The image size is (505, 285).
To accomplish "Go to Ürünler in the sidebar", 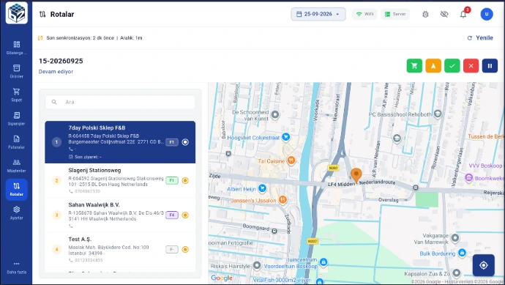I will [x=16, y=71].
